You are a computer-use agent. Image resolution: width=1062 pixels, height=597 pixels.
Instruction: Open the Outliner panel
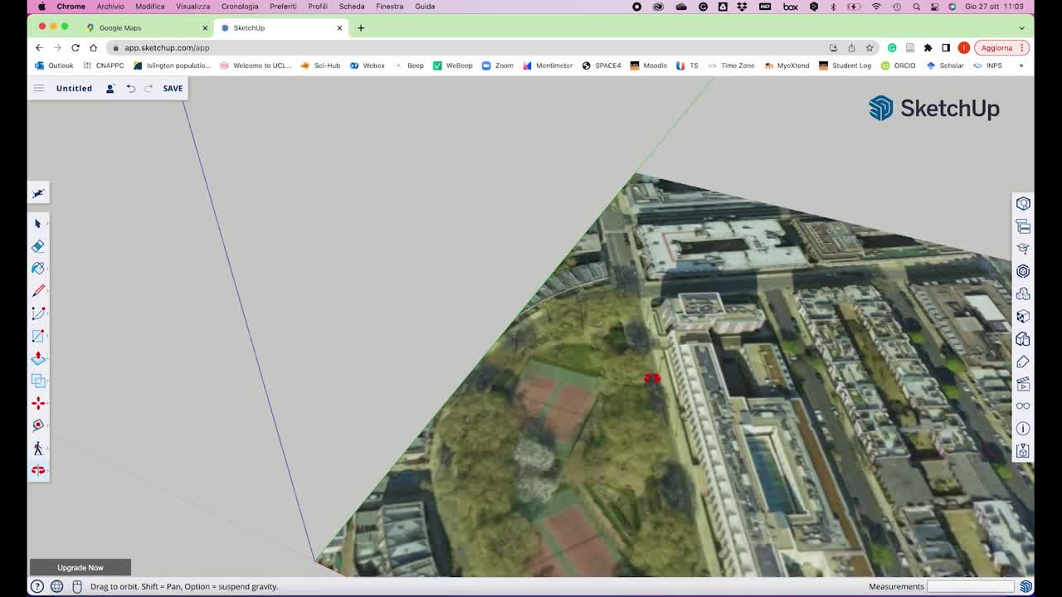(1023, 226)
